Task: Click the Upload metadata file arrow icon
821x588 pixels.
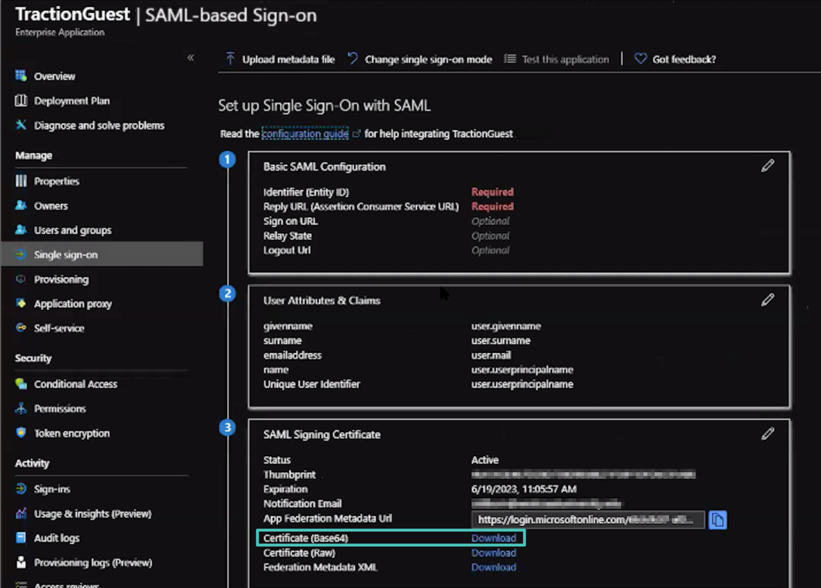Action: (230, 59)
